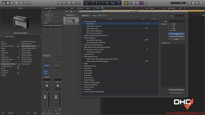Toggle the purple count-in button
The height and width of the screenshot is (115, 205).
(142, 3)
